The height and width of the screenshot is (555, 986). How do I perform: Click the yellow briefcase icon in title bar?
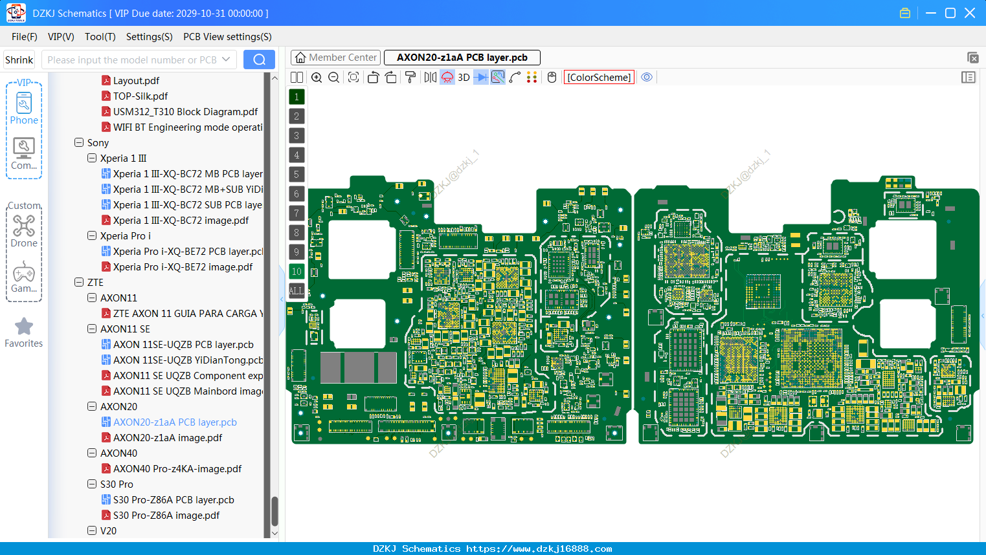905,13
